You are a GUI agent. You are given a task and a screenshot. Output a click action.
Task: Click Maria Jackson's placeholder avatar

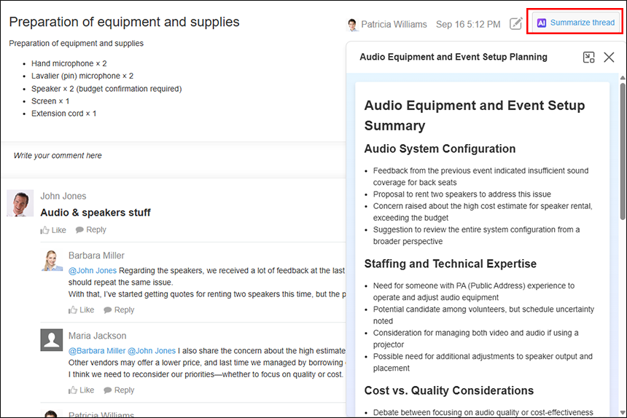tap(52, 340)
